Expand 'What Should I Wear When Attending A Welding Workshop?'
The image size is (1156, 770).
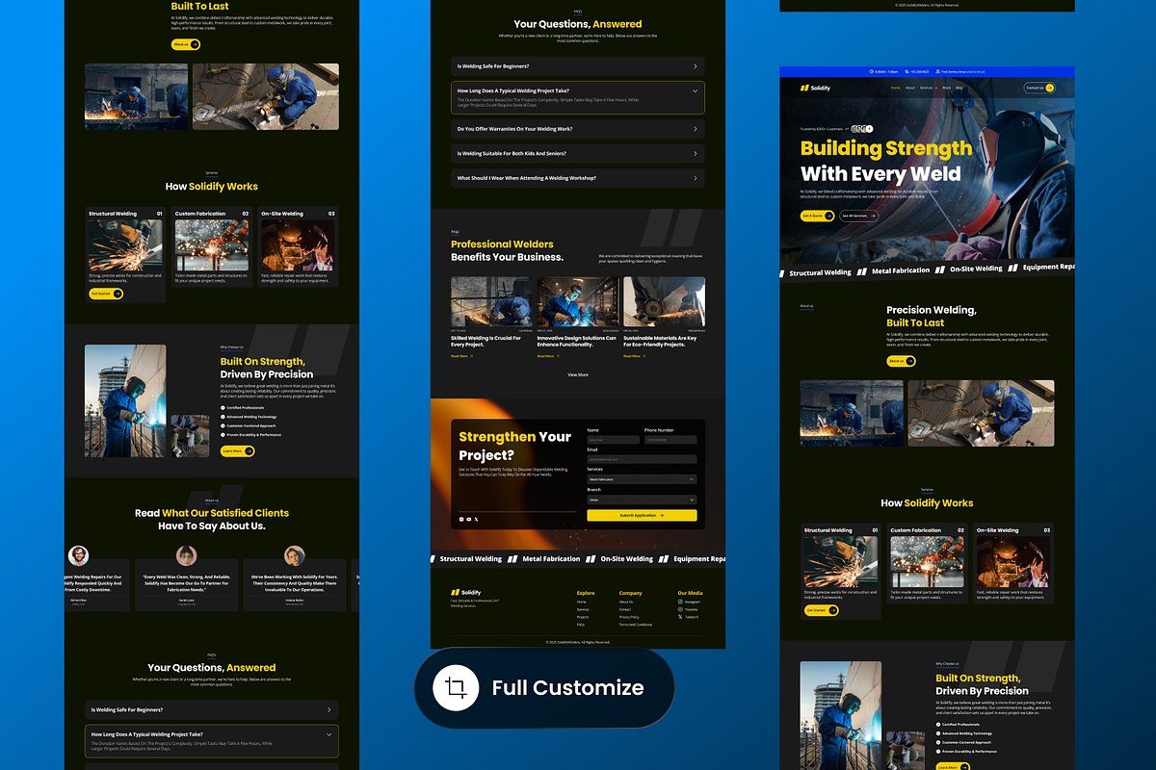578,178
